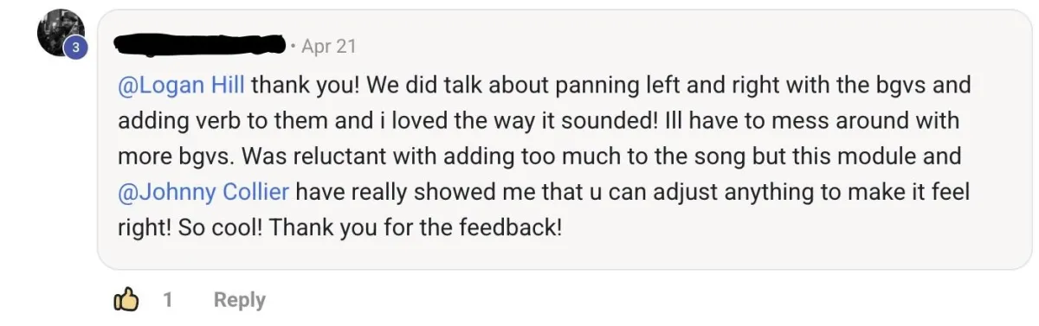
Task: Open the @Logan Hill mention
Action: 181,86
